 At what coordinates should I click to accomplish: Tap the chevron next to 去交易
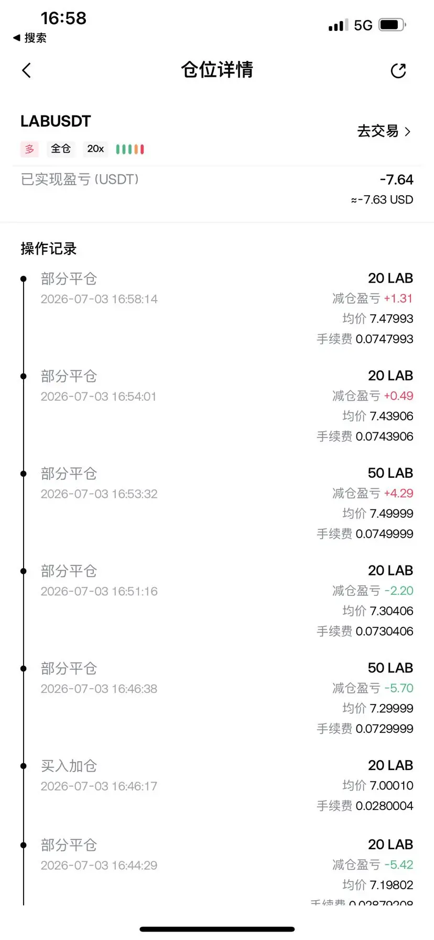click(x=407, y=132)
